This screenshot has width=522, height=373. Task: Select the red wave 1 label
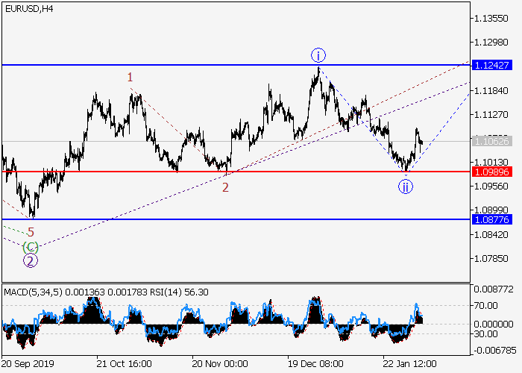(130, 77)
